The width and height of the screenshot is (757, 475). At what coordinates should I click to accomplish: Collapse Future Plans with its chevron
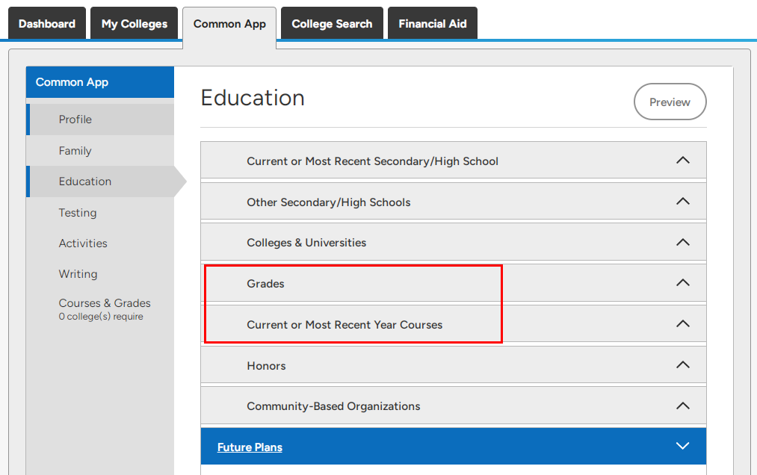[683, 446]
